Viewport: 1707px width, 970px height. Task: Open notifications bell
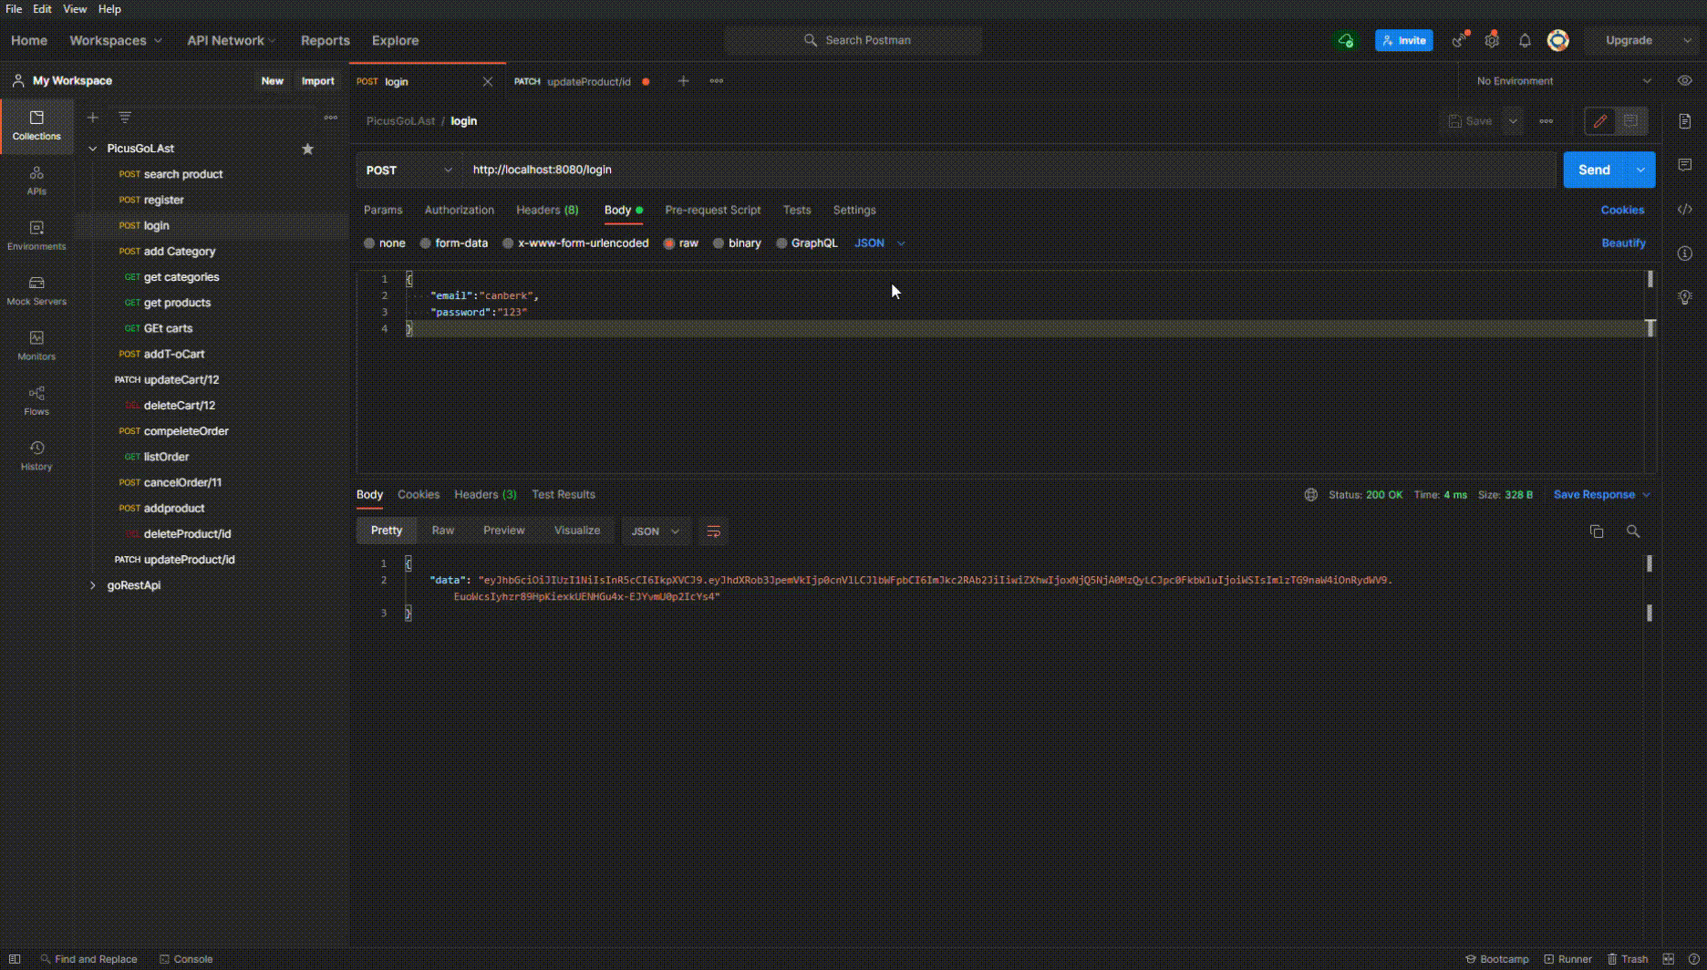coord(1525,40)
